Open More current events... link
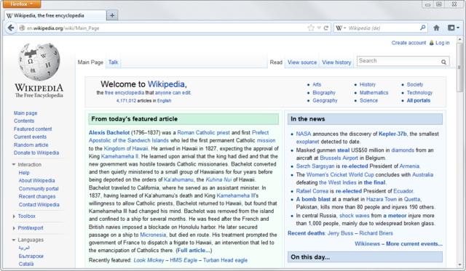 pos(414,243)
